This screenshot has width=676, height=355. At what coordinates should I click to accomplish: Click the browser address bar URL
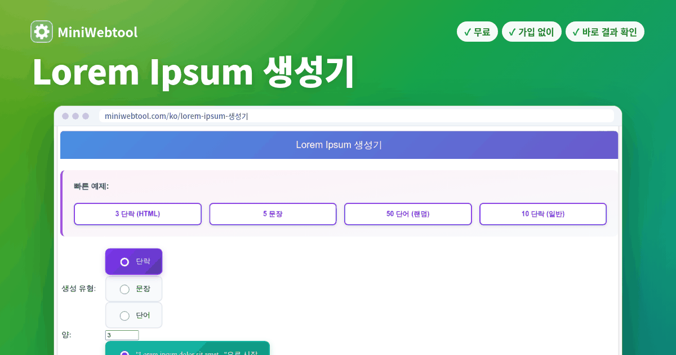tap(356, 116)
